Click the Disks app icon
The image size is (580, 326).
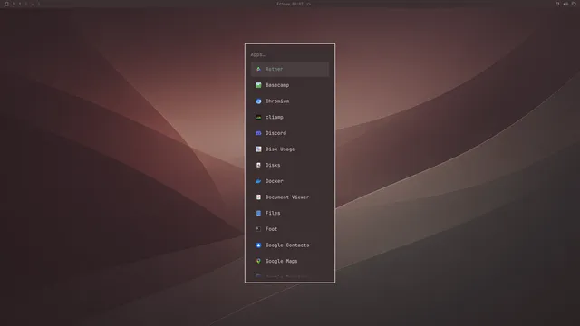[x=258, y=165]
